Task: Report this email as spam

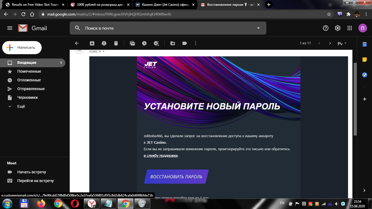Action: [x=104, y=43]
